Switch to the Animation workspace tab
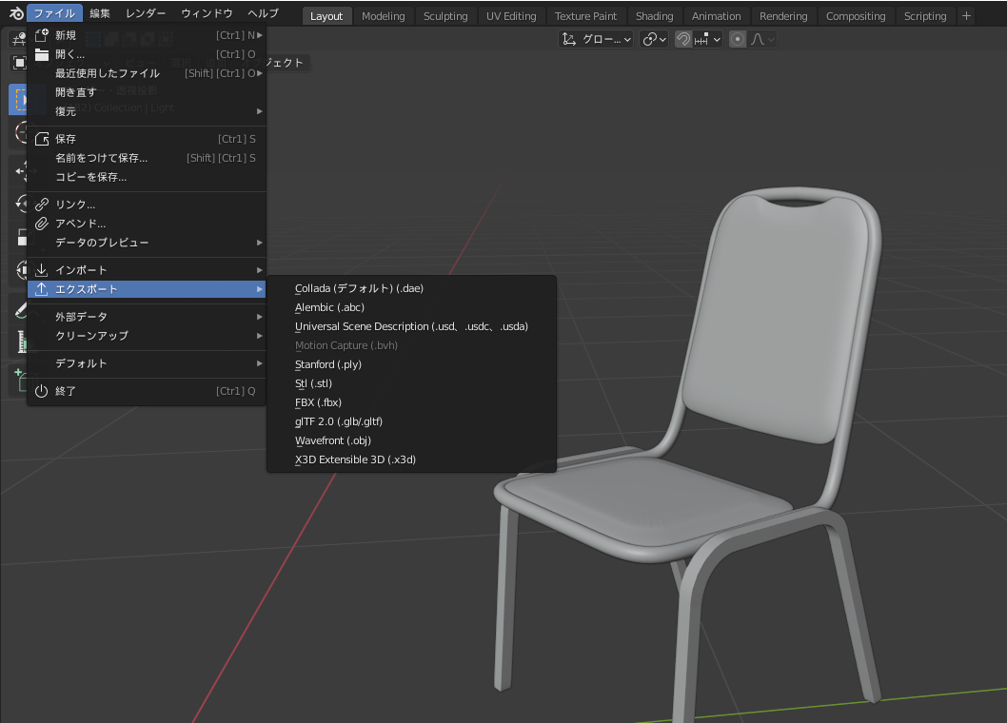This screenshot has width=1007, height=723. (x=716, y=16)
